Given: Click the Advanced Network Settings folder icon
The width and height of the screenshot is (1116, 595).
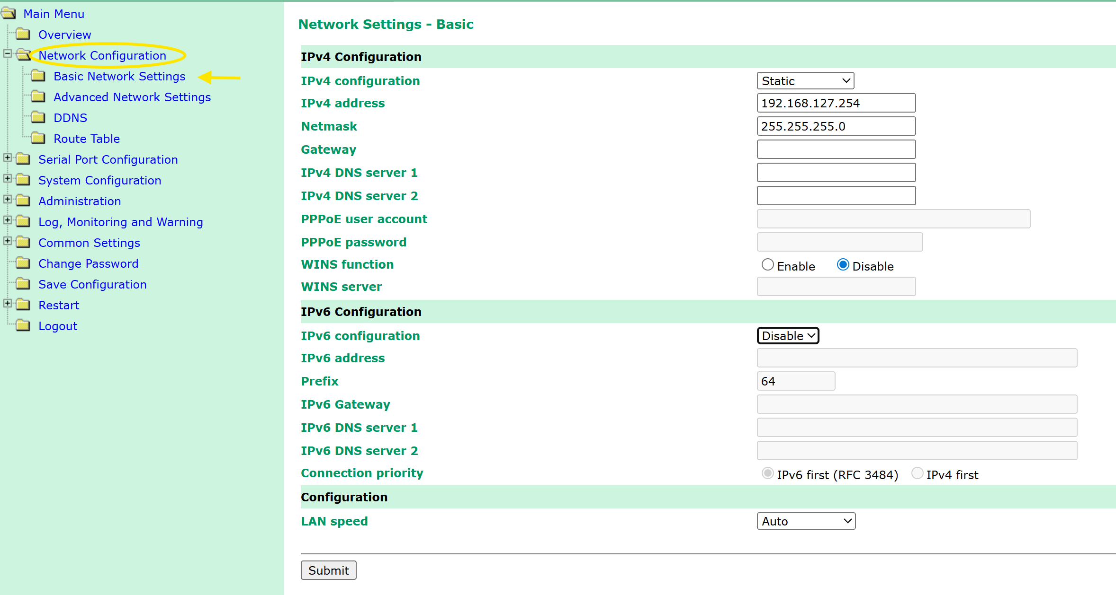Looking at the screenshot, I should [38, 97].
